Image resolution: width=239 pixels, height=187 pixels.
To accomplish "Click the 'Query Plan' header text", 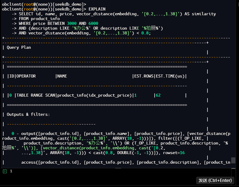I will coord(19,47).
